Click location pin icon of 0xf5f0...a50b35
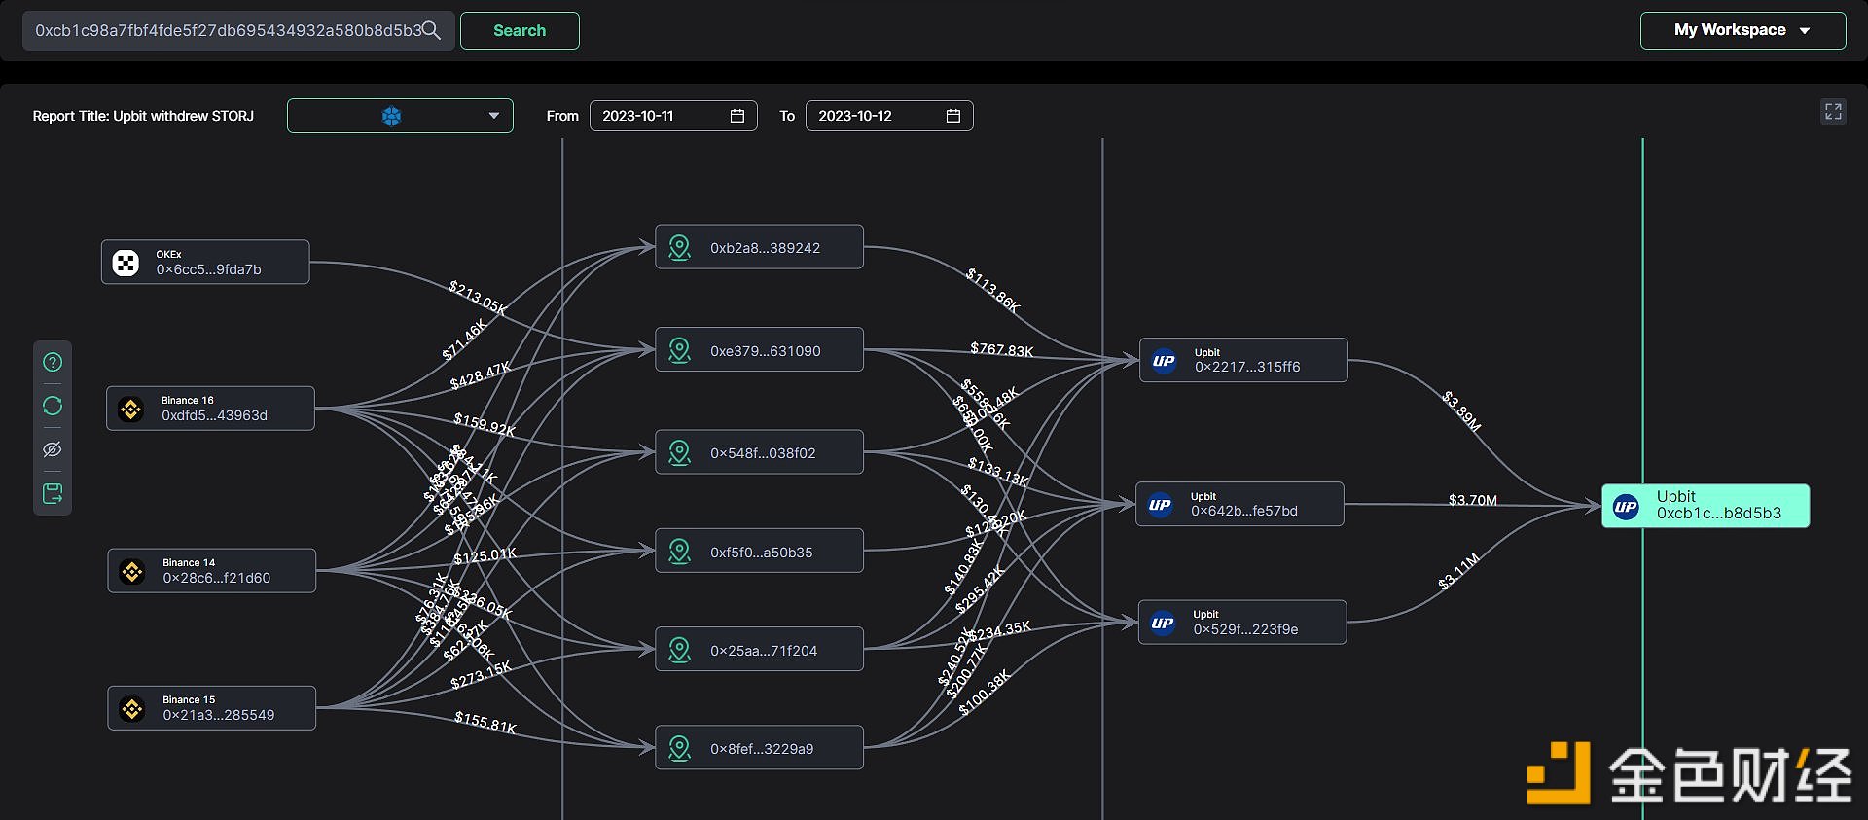The width and height of the screenshot is (1868, 820). coord(680,552)
